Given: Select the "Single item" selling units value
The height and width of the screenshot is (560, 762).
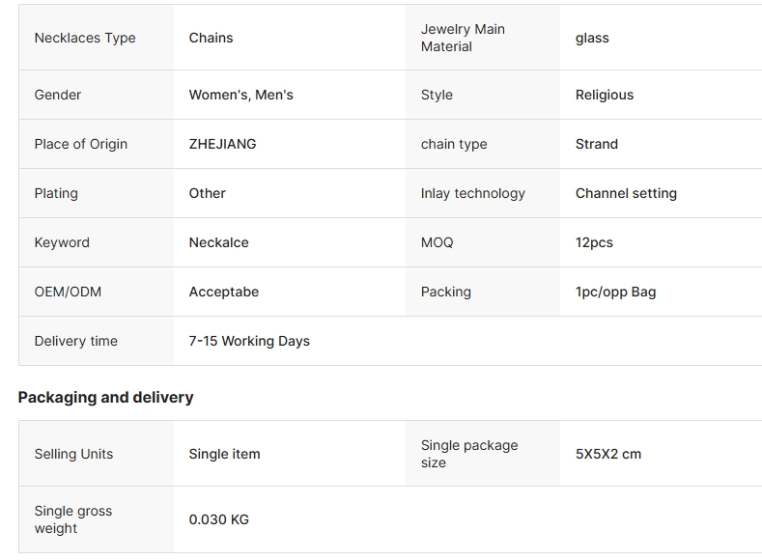Looking at the screenshot, I should 224,454.
